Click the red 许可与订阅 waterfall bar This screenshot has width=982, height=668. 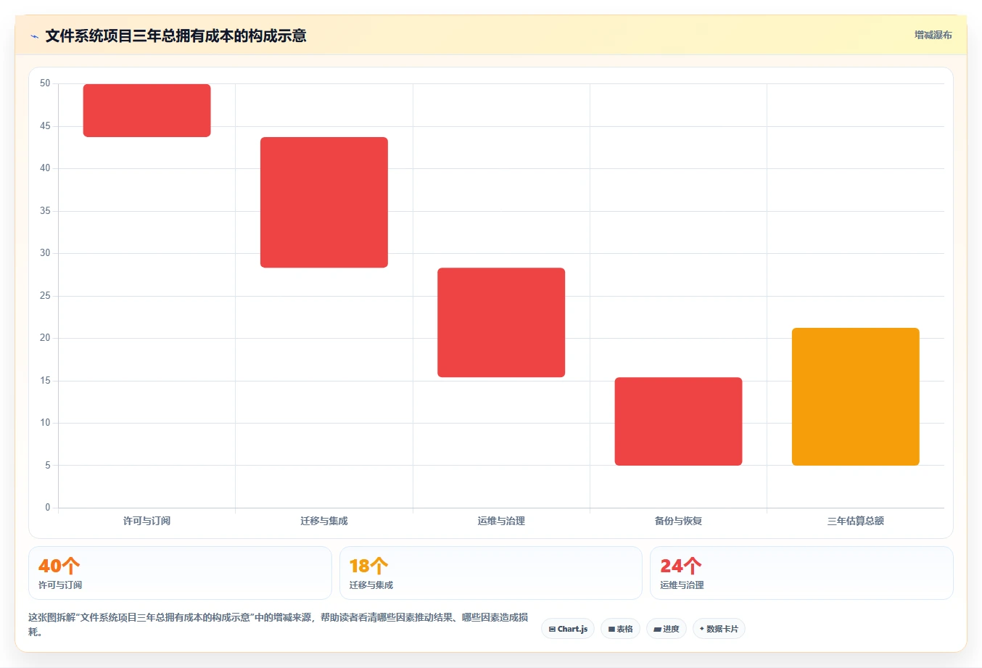point(147,110)
